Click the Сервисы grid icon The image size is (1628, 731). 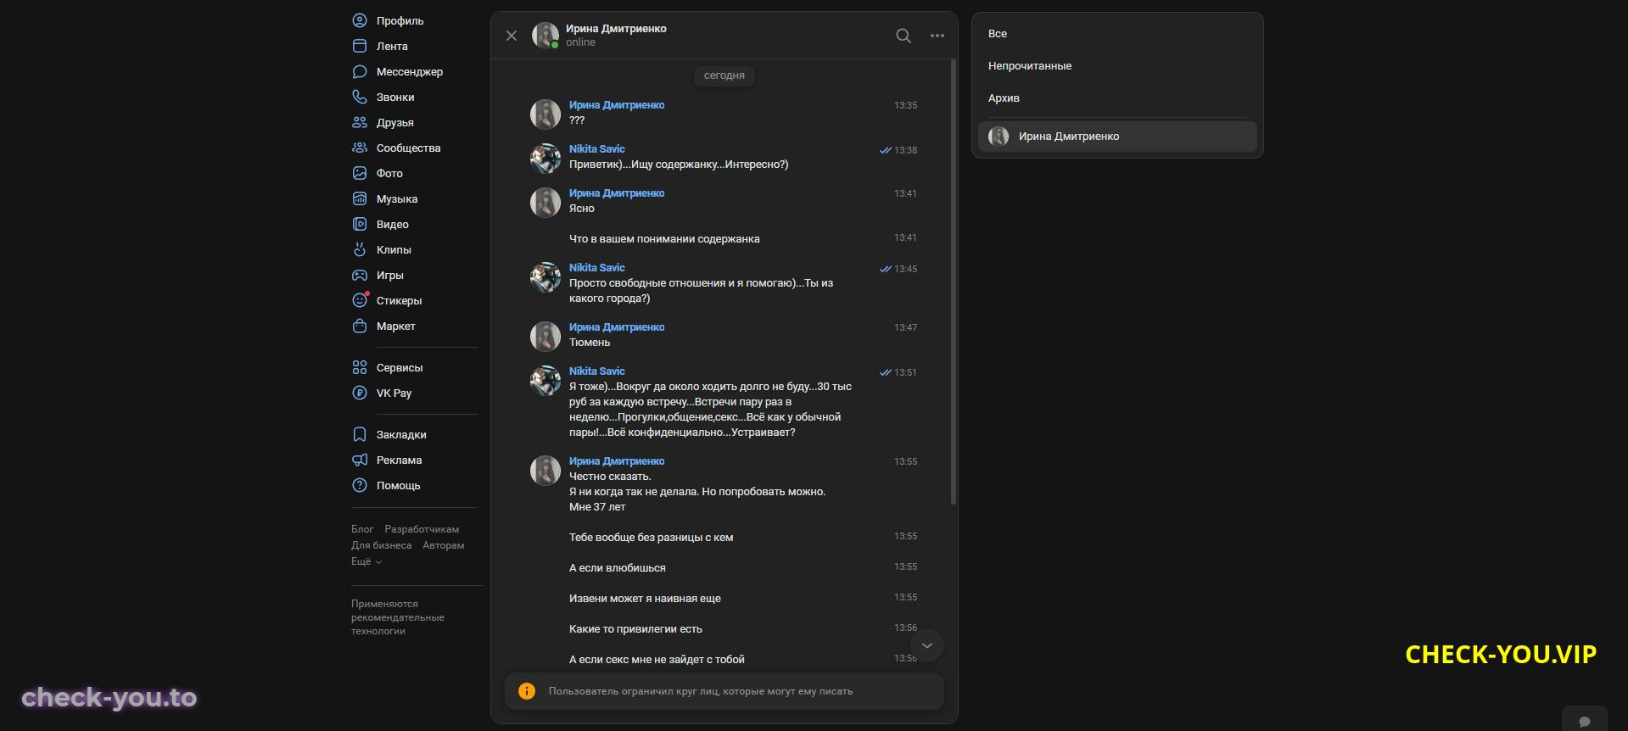tap(360, 367)
